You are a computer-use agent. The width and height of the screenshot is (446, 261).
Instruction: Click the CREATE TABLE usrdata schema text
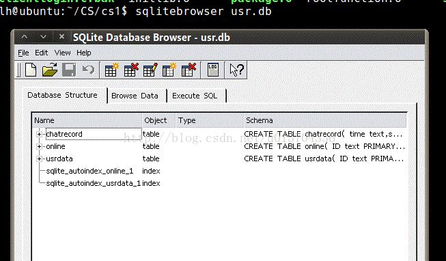click(324, 159)
